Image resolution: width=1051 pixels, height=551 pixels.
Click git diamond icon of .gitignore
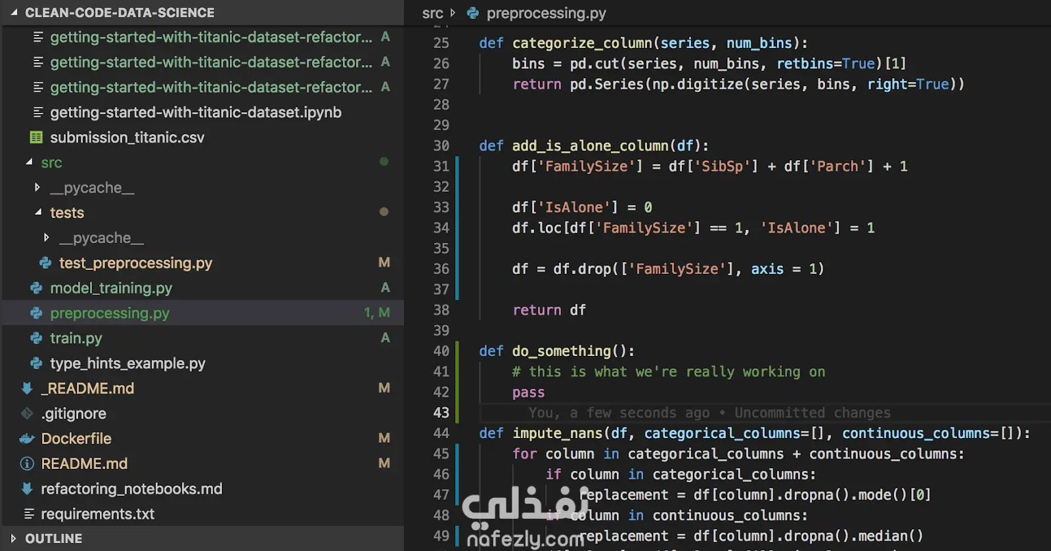27,413
